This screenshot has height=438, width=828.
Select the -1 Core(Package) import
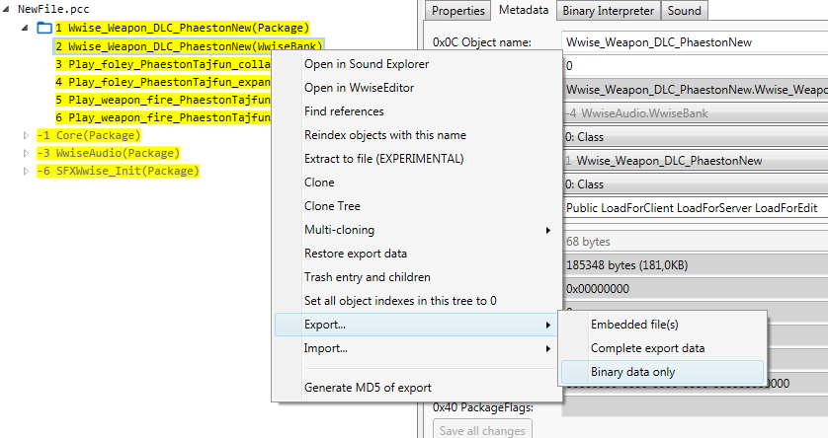(89, 135)
